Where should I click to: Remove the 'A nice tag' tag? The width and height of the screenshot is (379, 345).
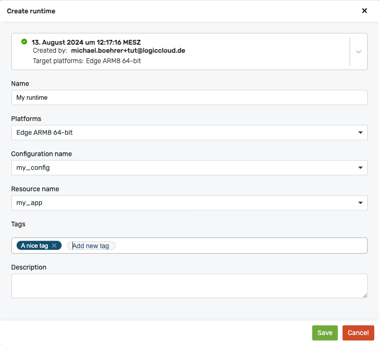[x=54, y=245]
